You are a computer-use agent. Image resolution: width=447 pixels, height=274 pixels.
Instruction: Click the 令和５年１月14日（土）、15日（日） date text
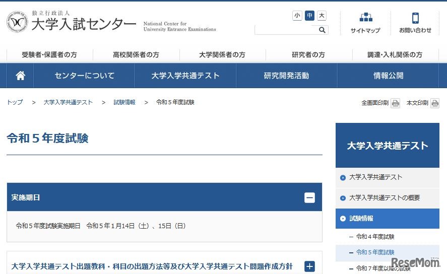click(136, 226)
